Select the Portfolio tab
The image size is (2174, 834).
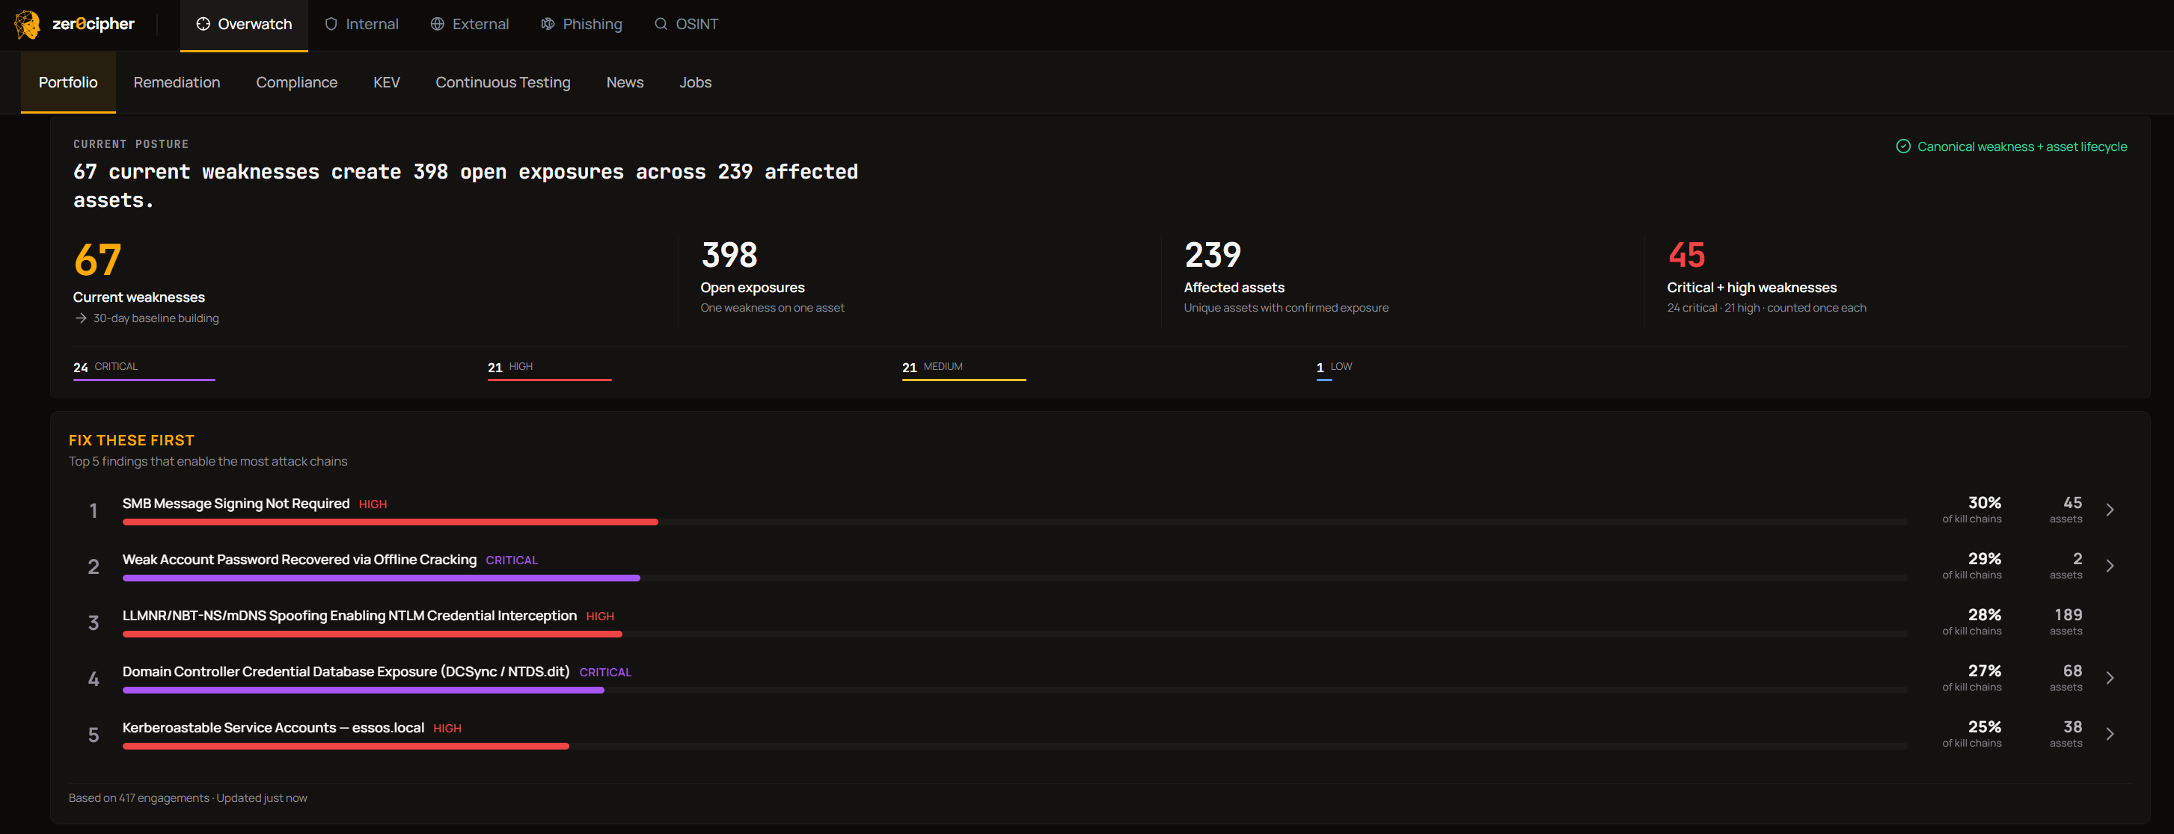click(68, 83)
